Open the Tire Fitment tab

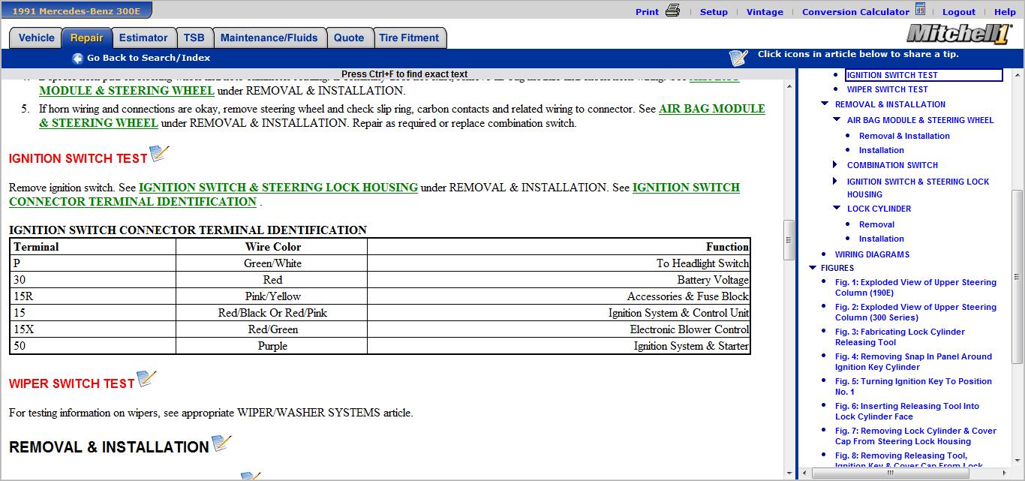pyautogui.click(x=409, y=38)
